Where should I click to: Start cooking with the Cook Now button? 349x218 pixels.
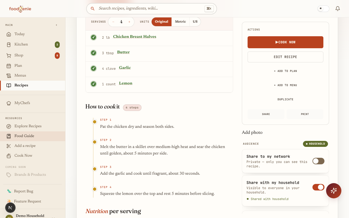click(285, 42)
